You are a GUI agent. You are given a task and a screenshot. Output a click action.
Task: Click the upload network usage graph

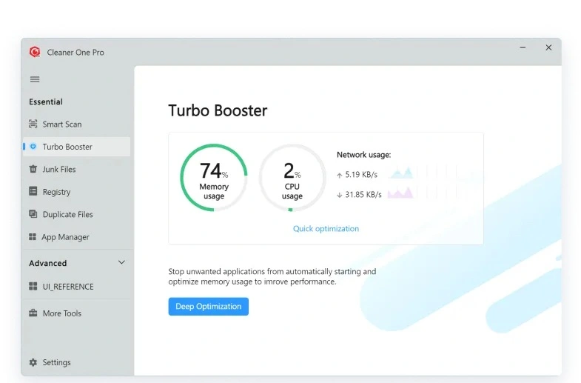[401, 173]
